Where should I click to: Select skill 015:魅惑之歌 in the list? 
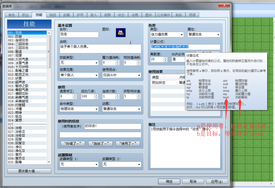(x=27, y=86)
